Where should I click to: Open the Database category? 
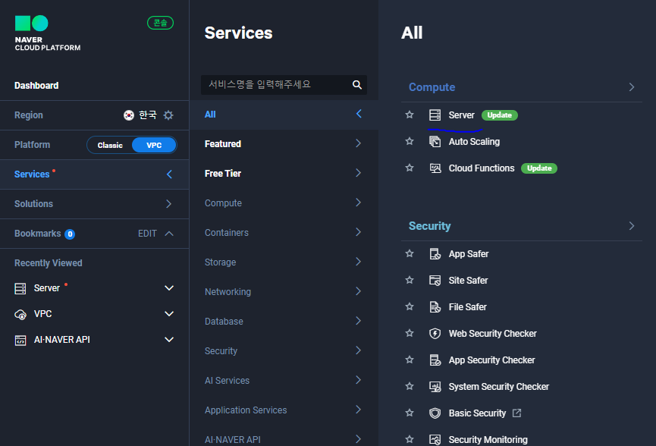coord(284,322)
